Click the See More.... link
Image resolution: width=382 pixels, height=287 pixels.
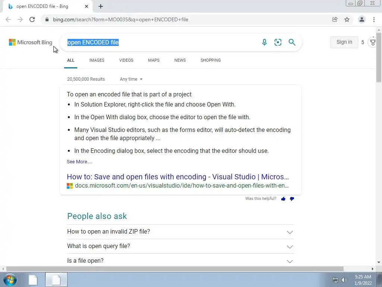pos(79,161)
